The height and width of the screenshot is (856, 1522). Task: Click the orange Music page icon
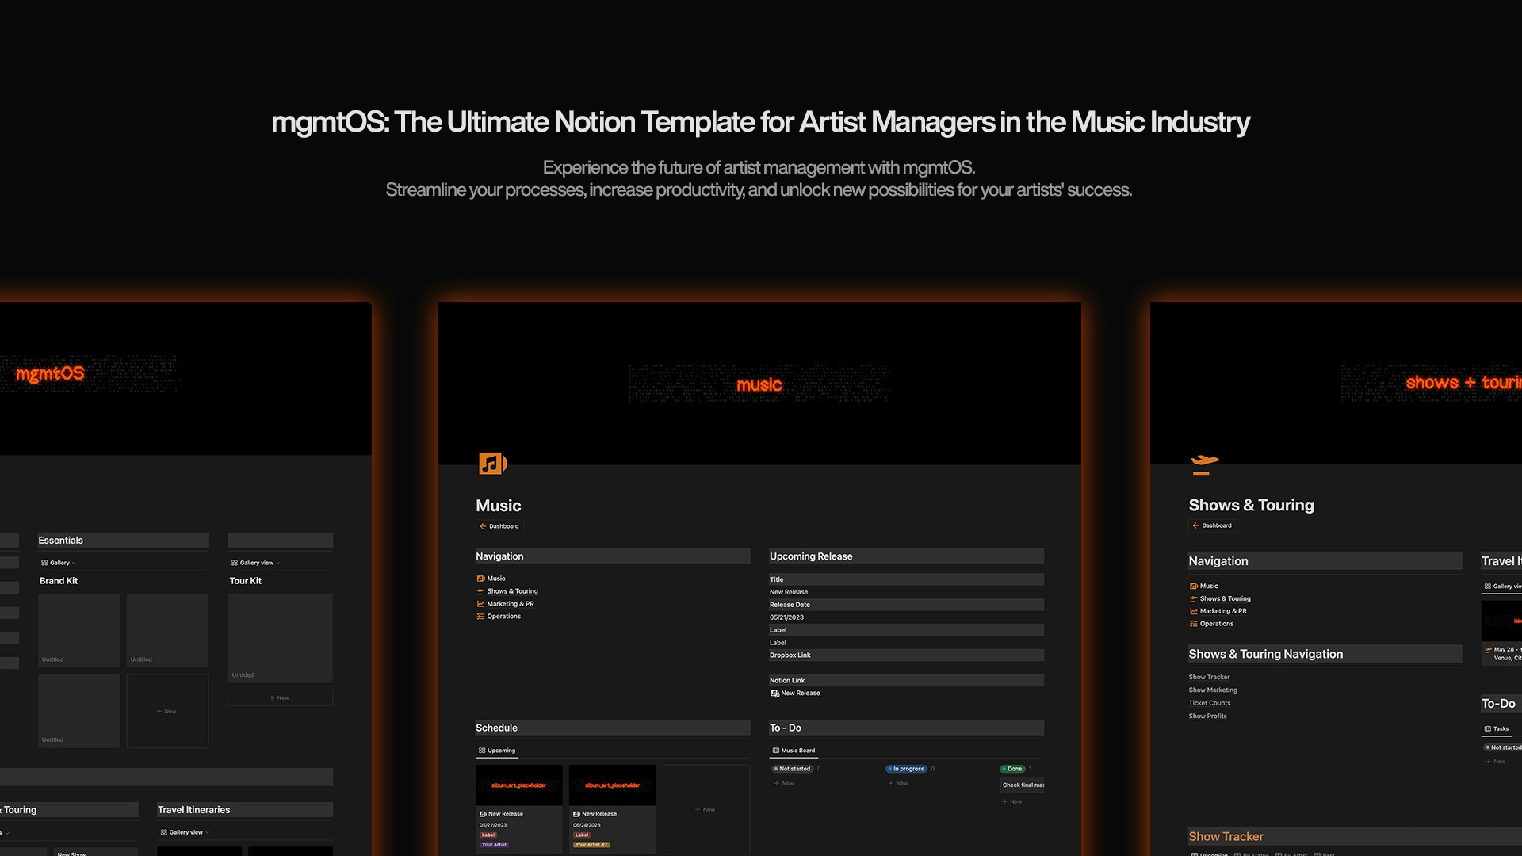pos(492,463)
